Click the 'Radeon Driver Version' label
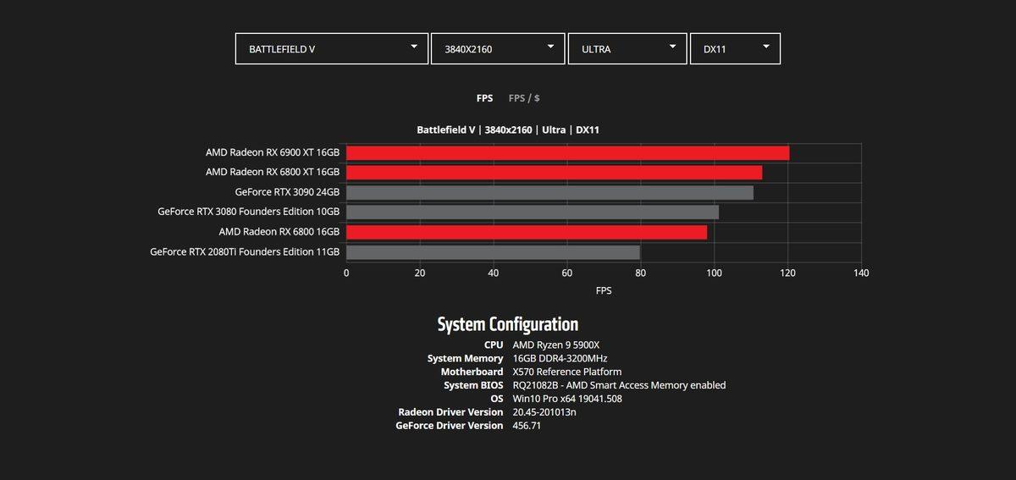The image size is (1016, 480). (450, 412)
